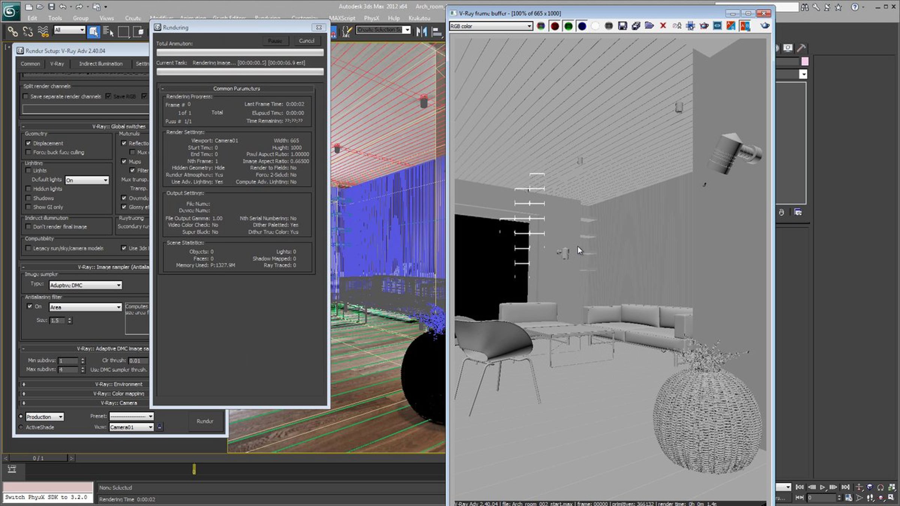The width and height of the screenshot is (900, 506).
Task: Toggle Legacy sun/sky/camera models checkbox
Action: pyautogui.click(x=28, y=248)
